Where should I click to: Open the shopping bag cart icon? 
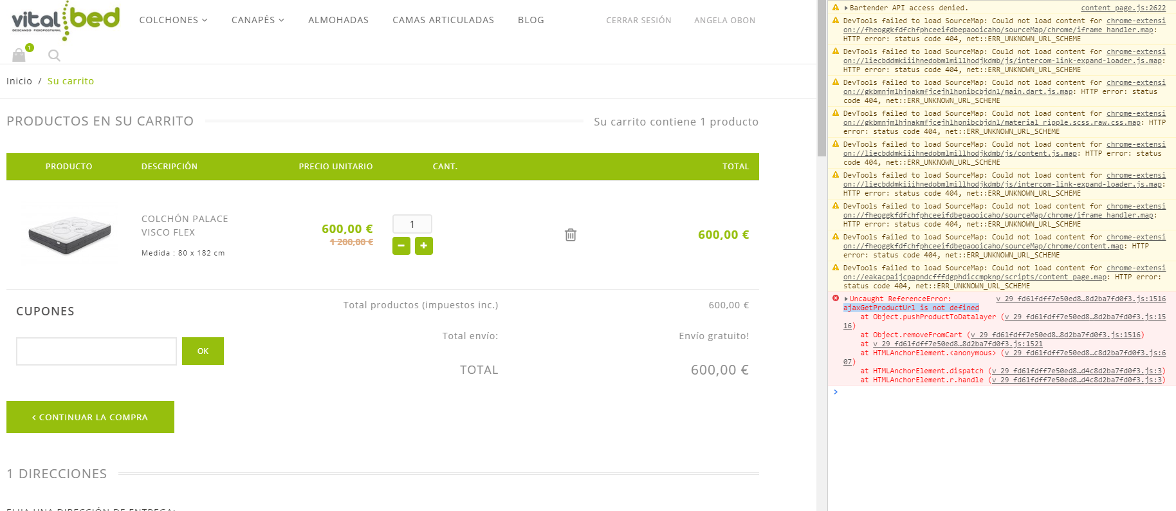click(x=19, y=55)
